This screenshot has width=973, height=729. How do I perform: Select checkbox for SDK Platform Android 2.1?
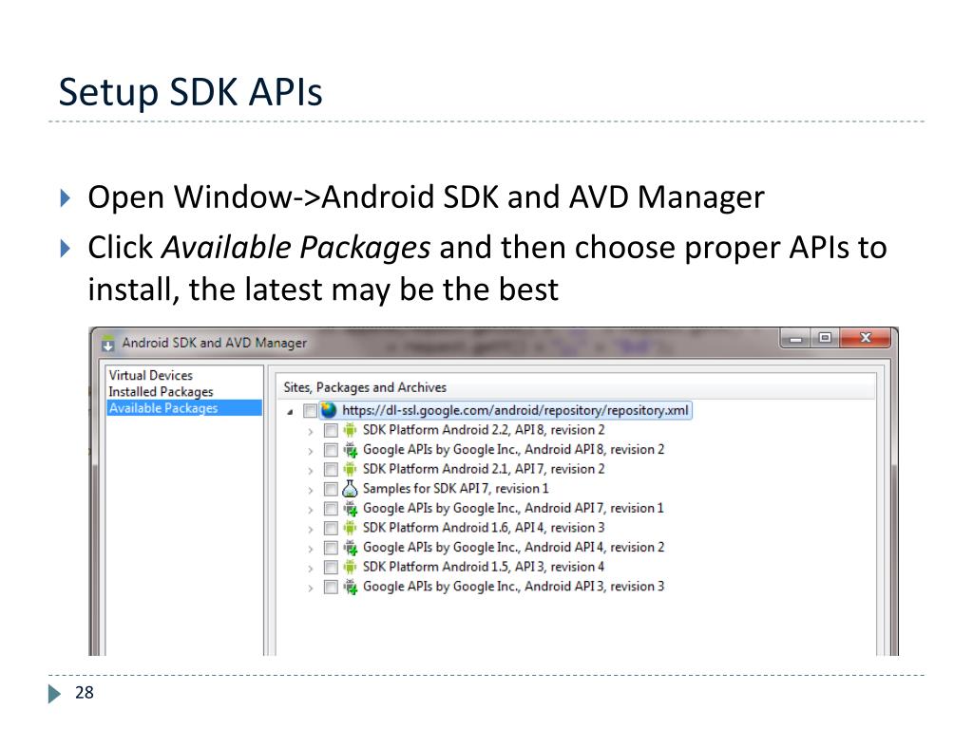[x=331, y=469]
